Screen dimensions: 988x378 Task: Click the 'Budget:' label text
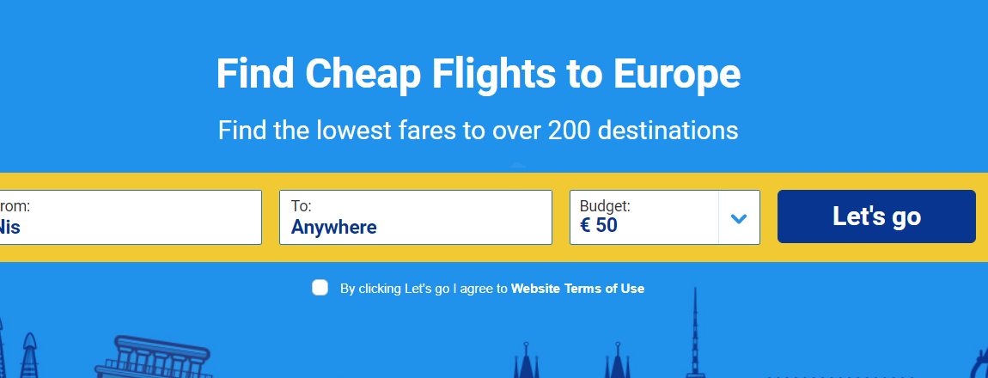click(x=605, y=206)
